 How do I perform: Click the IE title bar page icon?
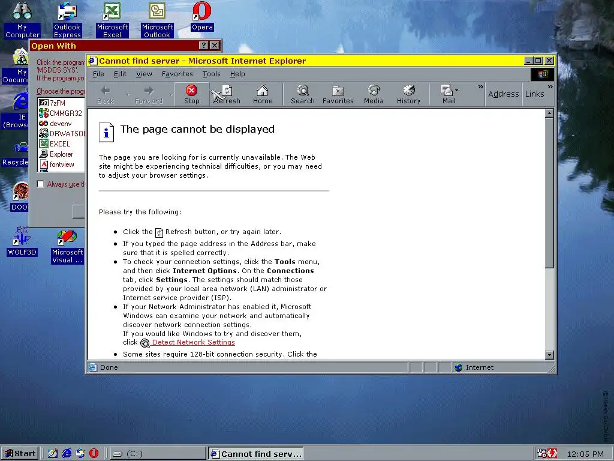(93, 61)
